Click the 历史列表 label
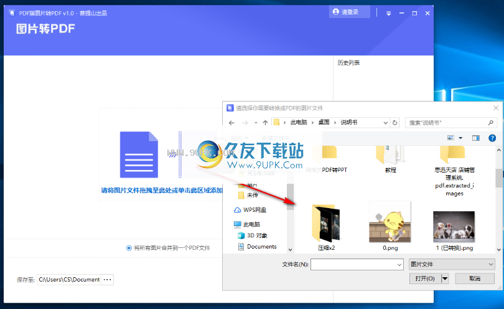 click(348, 63)
